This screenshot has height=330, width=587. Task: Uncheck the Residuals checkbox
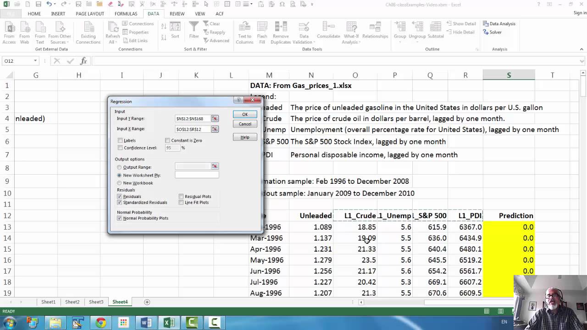tap(120, 196)
